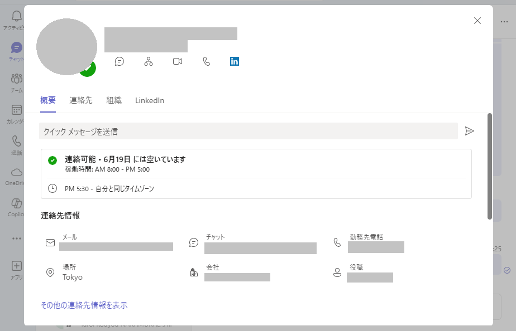The width and height of the screenshot is (516, 331).
Task: Click the PM 5:30 time zone line
Action: pyautogui.click(x=109, y=189)
